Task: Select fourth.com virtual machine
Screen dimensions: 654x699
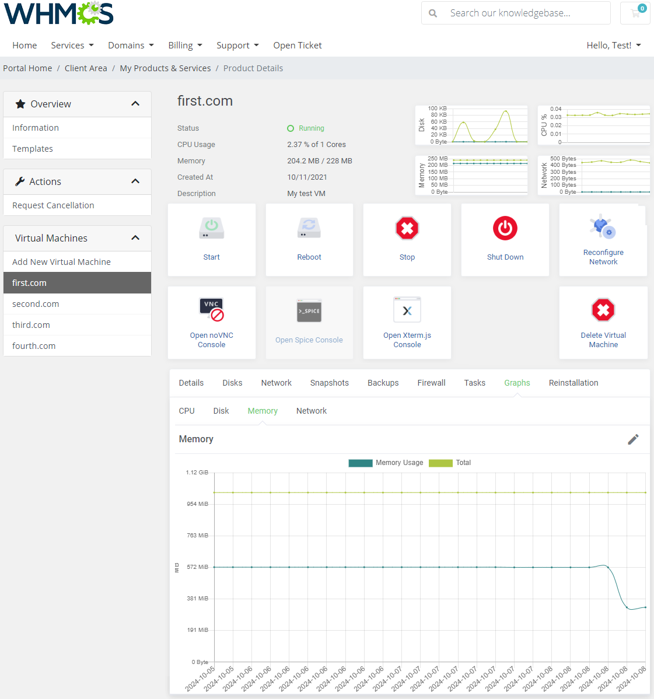Action: [x=77, y=346]
